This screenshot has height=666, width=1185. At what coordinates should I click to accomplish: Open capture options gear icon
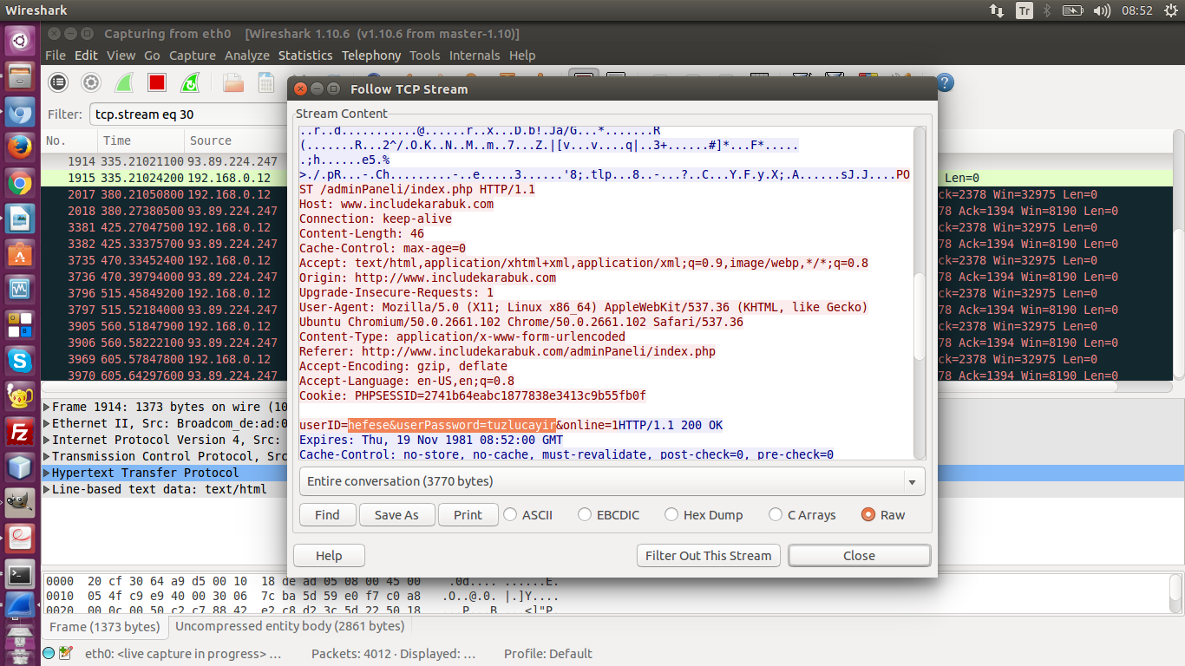coord(91,82)
